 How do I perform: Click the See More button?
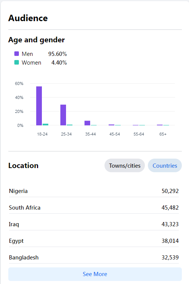click(95, 274)
